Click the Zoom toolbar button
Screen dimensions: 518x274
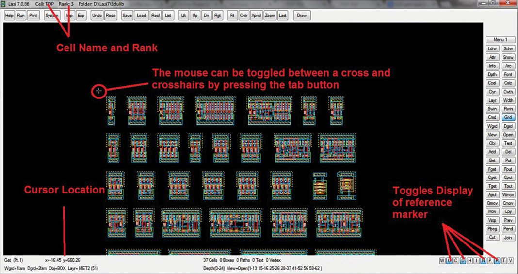tap(270, 16)
